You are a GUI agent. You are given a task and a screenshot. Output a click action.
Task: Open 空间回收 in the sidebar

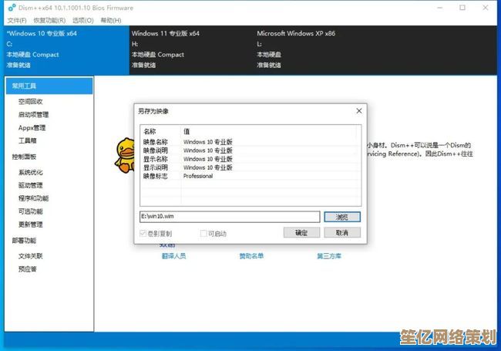[30, 102]
